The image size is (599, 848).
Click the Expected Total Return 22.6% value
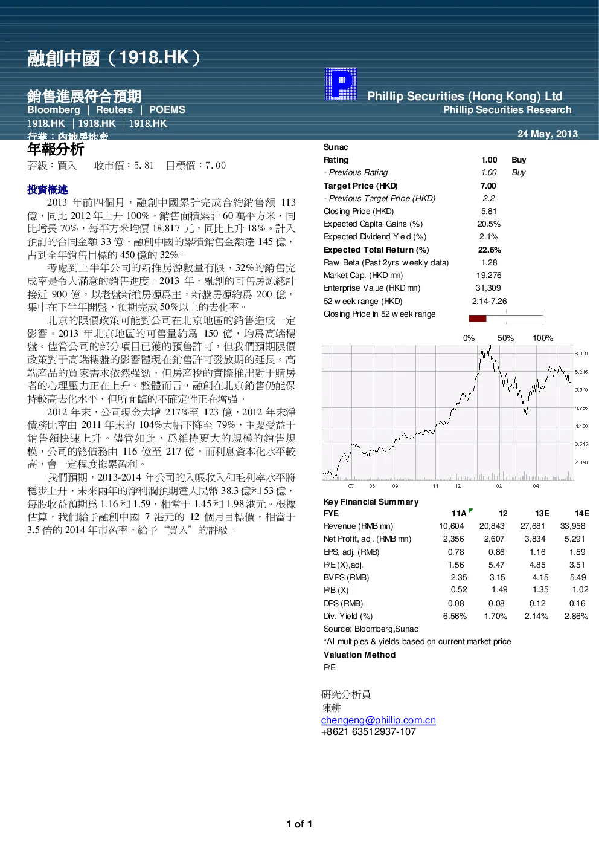tap(490, 250)
